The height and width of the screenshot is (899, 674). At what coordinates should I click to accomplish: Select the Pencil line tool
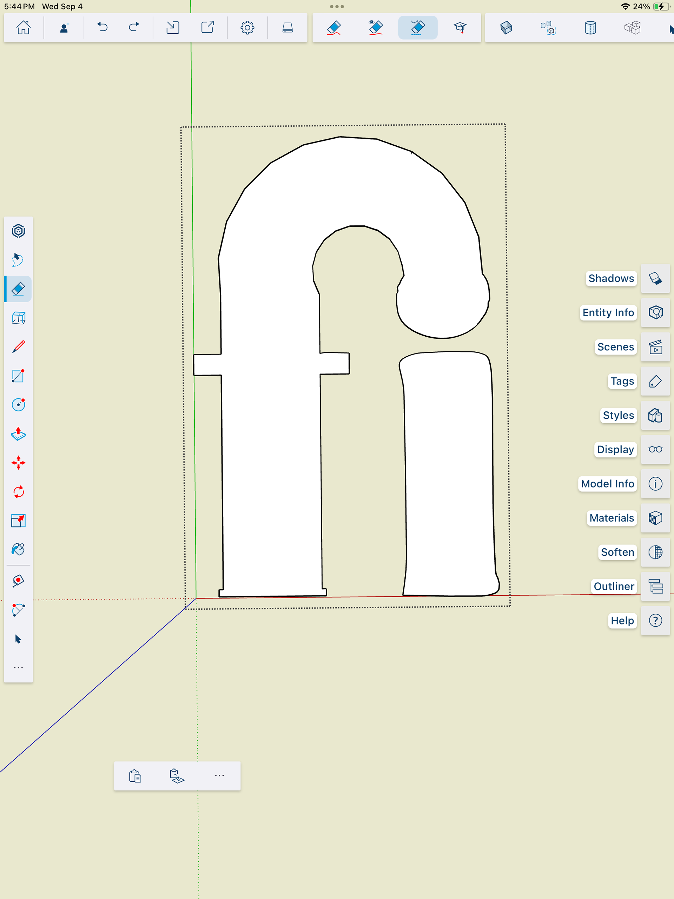tap(18, 347)
